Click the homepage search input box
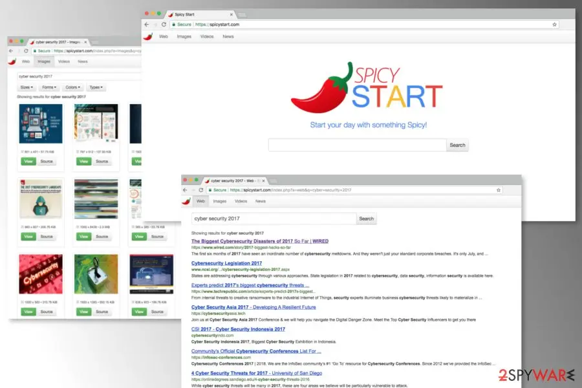Viewport: 582px width, 388px height. (358, 145)
